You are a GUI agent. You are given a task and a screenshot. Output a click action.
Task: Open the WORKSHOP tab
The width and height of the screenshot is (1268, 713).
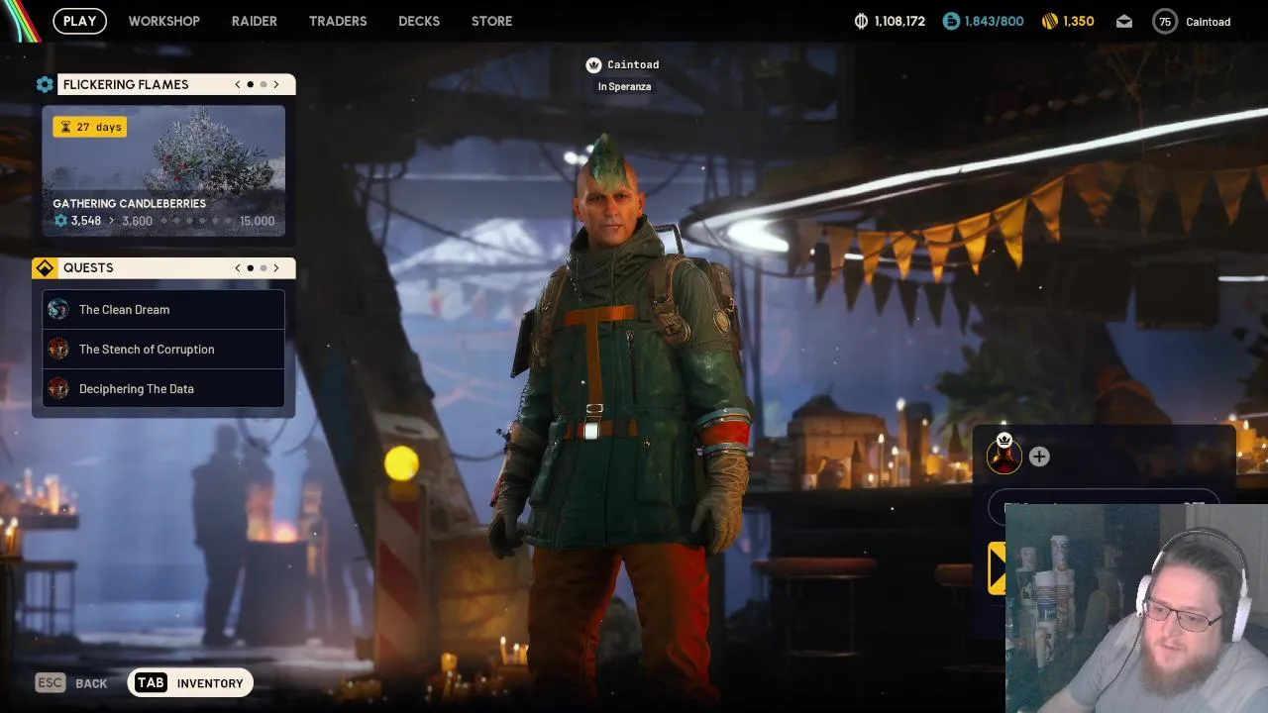coord(163,21)
